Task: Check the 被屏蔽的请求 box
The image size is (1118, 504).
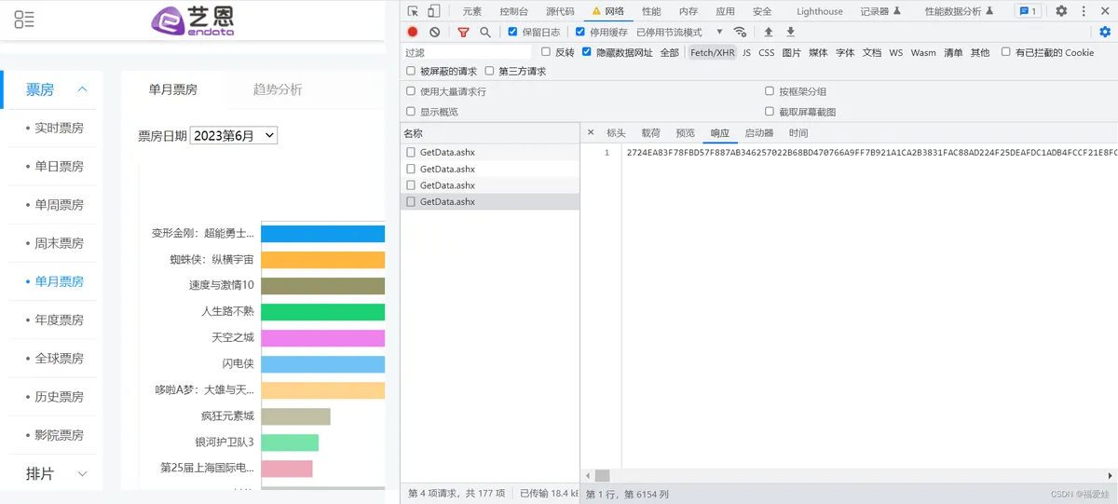Action: [411, 71]
